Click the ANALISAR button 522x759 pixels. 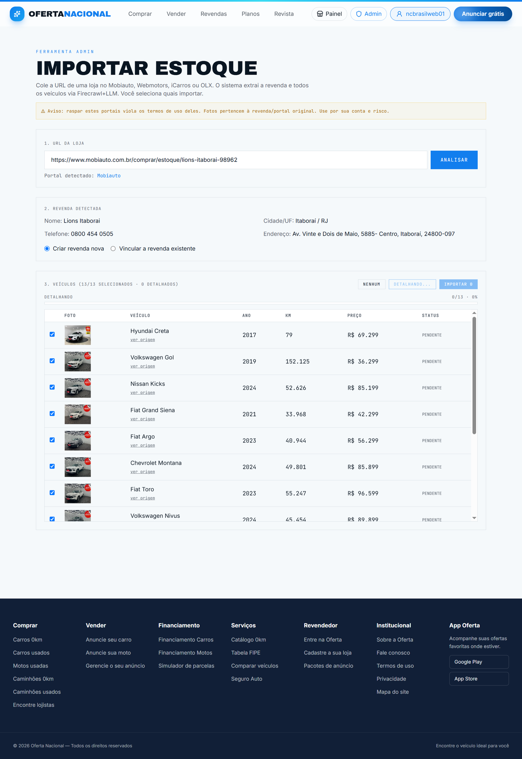point(454,160)
